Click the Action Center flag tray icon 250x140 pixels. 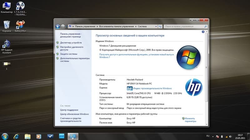pyautogui.click(x=217, y=137)
